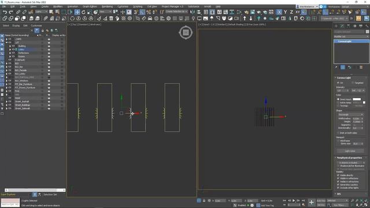Screen dimensions: 370x208
Task: Open the light Shape dropdown
Action: (351, 114)
